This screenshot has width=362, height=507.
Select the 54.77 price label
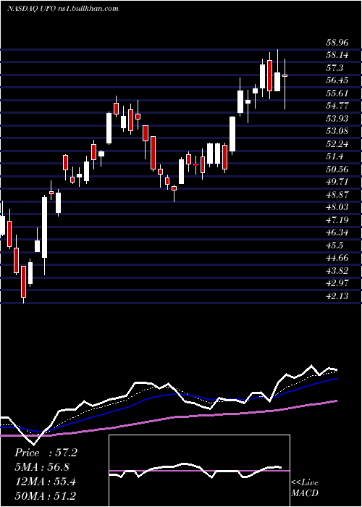point(337,106)
